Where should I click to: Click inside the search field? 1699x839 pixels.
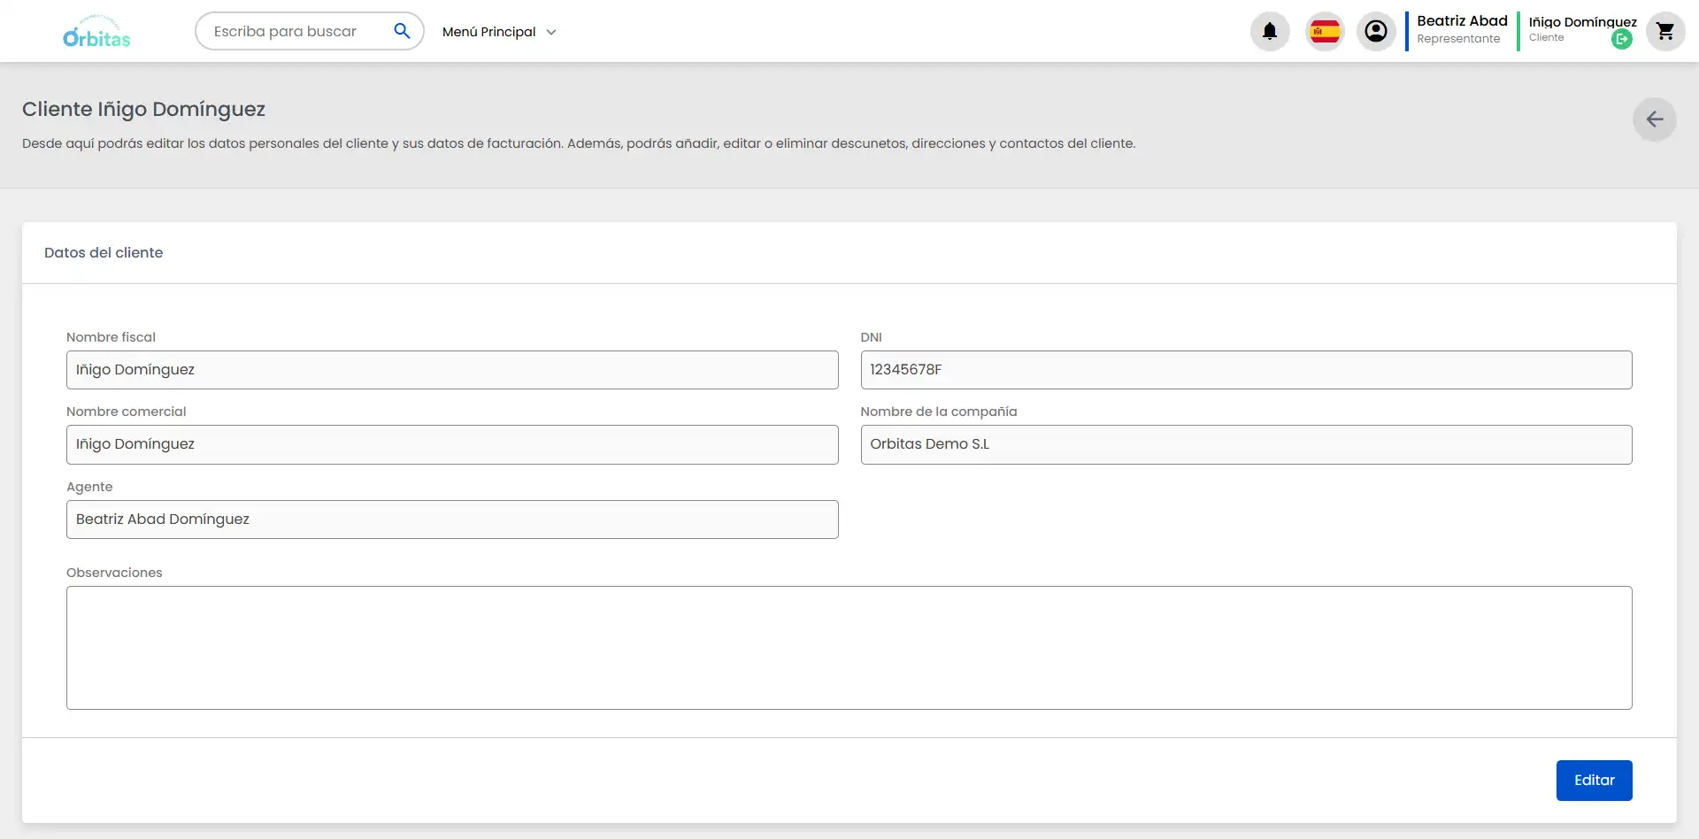click(292, 31)
